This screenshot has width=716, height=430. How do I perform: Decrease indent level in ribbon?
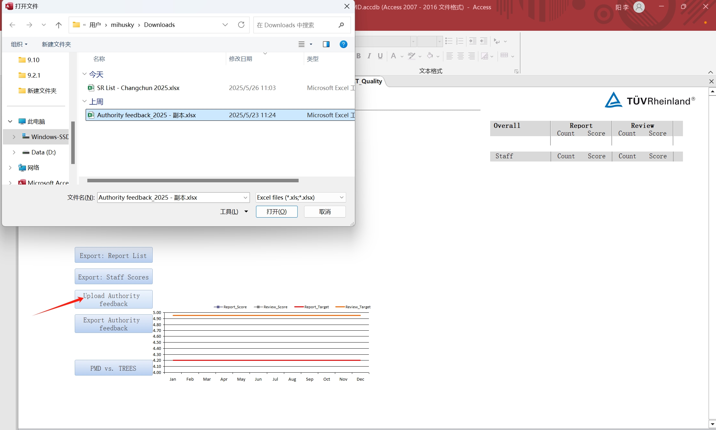484,41
